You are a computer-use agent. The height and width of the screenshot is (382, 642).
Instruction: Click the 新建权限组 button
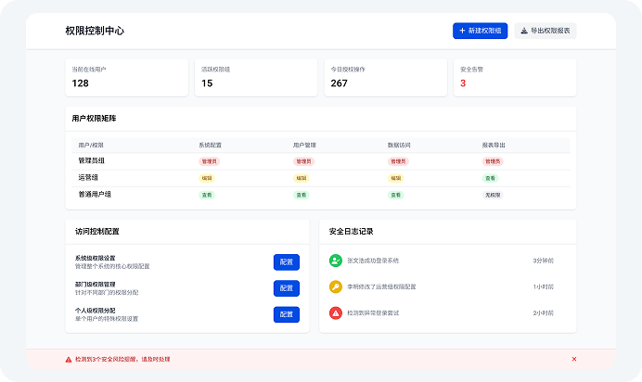[480, 31]
